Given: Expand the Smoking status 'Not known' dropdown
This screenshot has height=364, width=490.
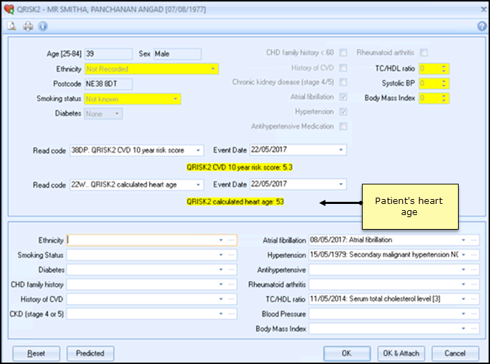Looking at the screenshot, I should (175, 99).
